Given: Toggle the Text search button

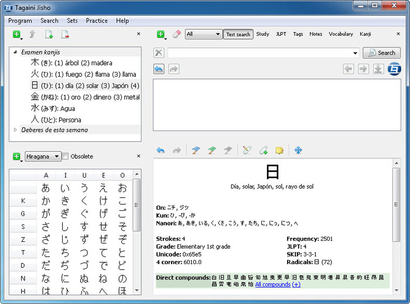Looking at the screenshot, I should click(x=238, y=34).
